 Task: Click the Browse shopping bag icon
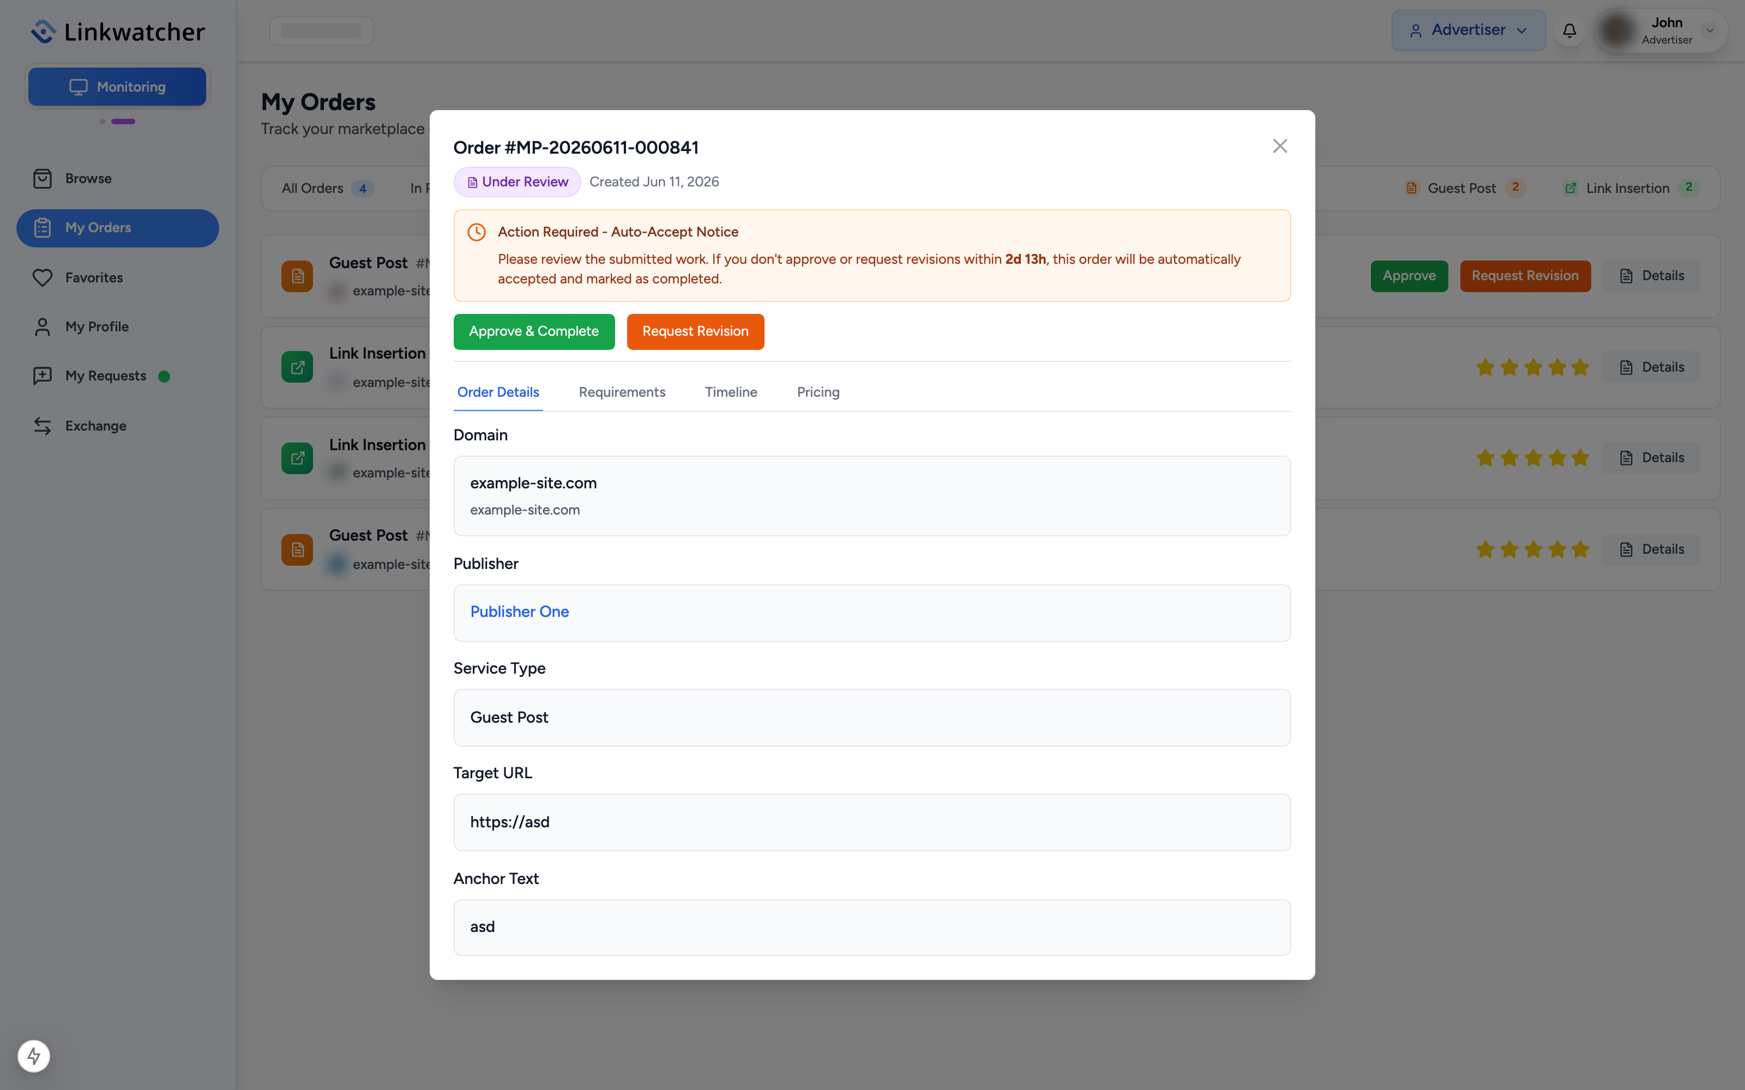[x=43, y=179]
